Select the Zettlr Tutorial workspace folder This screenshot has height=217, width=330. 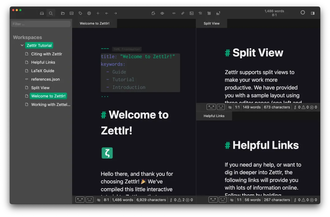point(39,46)
